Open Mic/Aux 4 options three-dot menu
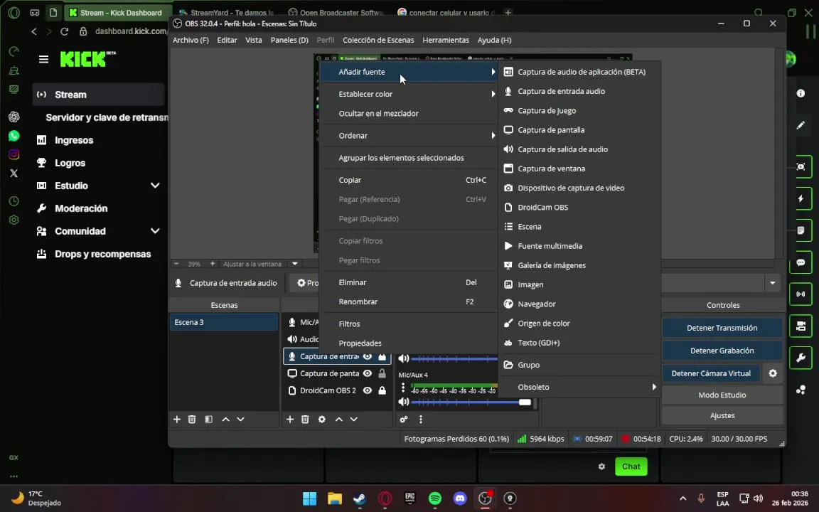 pos(402,388)
